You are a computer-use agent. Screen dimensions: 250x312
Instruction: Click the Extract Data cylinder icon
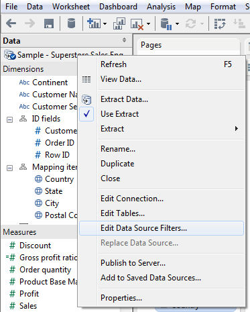[86, 99]
